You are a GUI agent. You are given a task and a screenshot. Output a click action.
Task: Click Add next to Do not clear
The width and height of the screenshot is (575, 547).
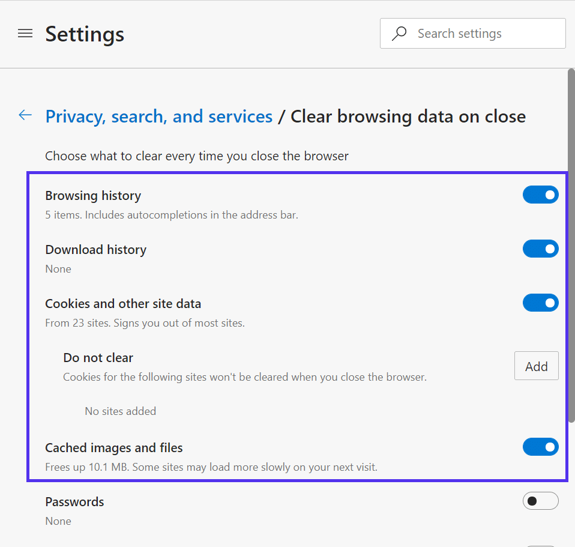tap(536, 366)
